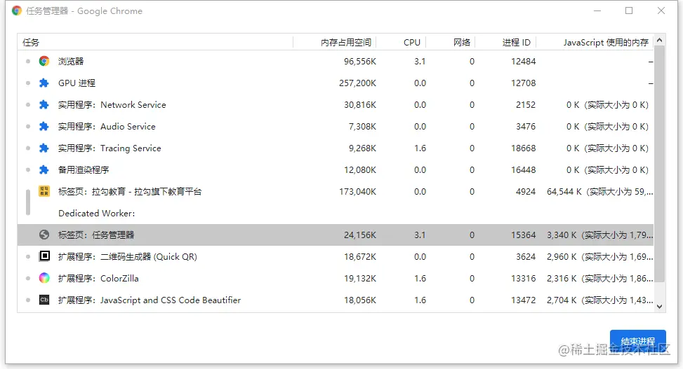Click process ID 16448

523,170
